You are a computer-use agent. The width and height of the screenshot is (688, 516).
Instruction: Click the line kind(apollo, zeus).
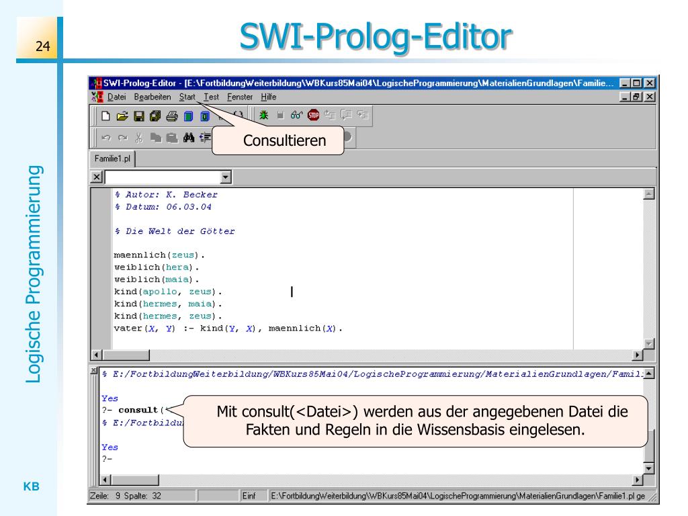click(x=168, y=292)
